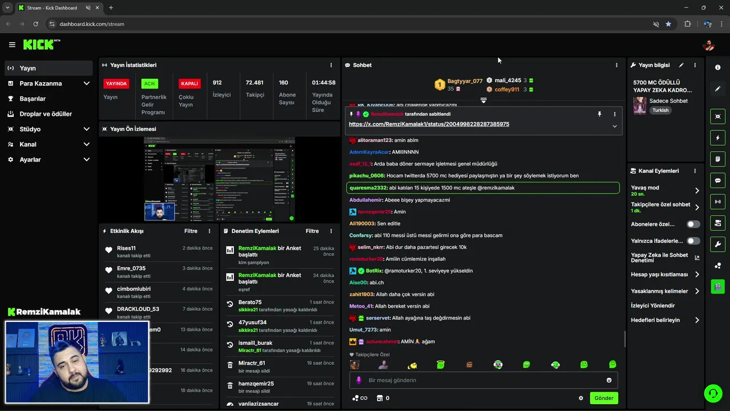The image size is (730, 411).
Task: Toggle the chat bubble widget icon
Action: coord(717,180)
